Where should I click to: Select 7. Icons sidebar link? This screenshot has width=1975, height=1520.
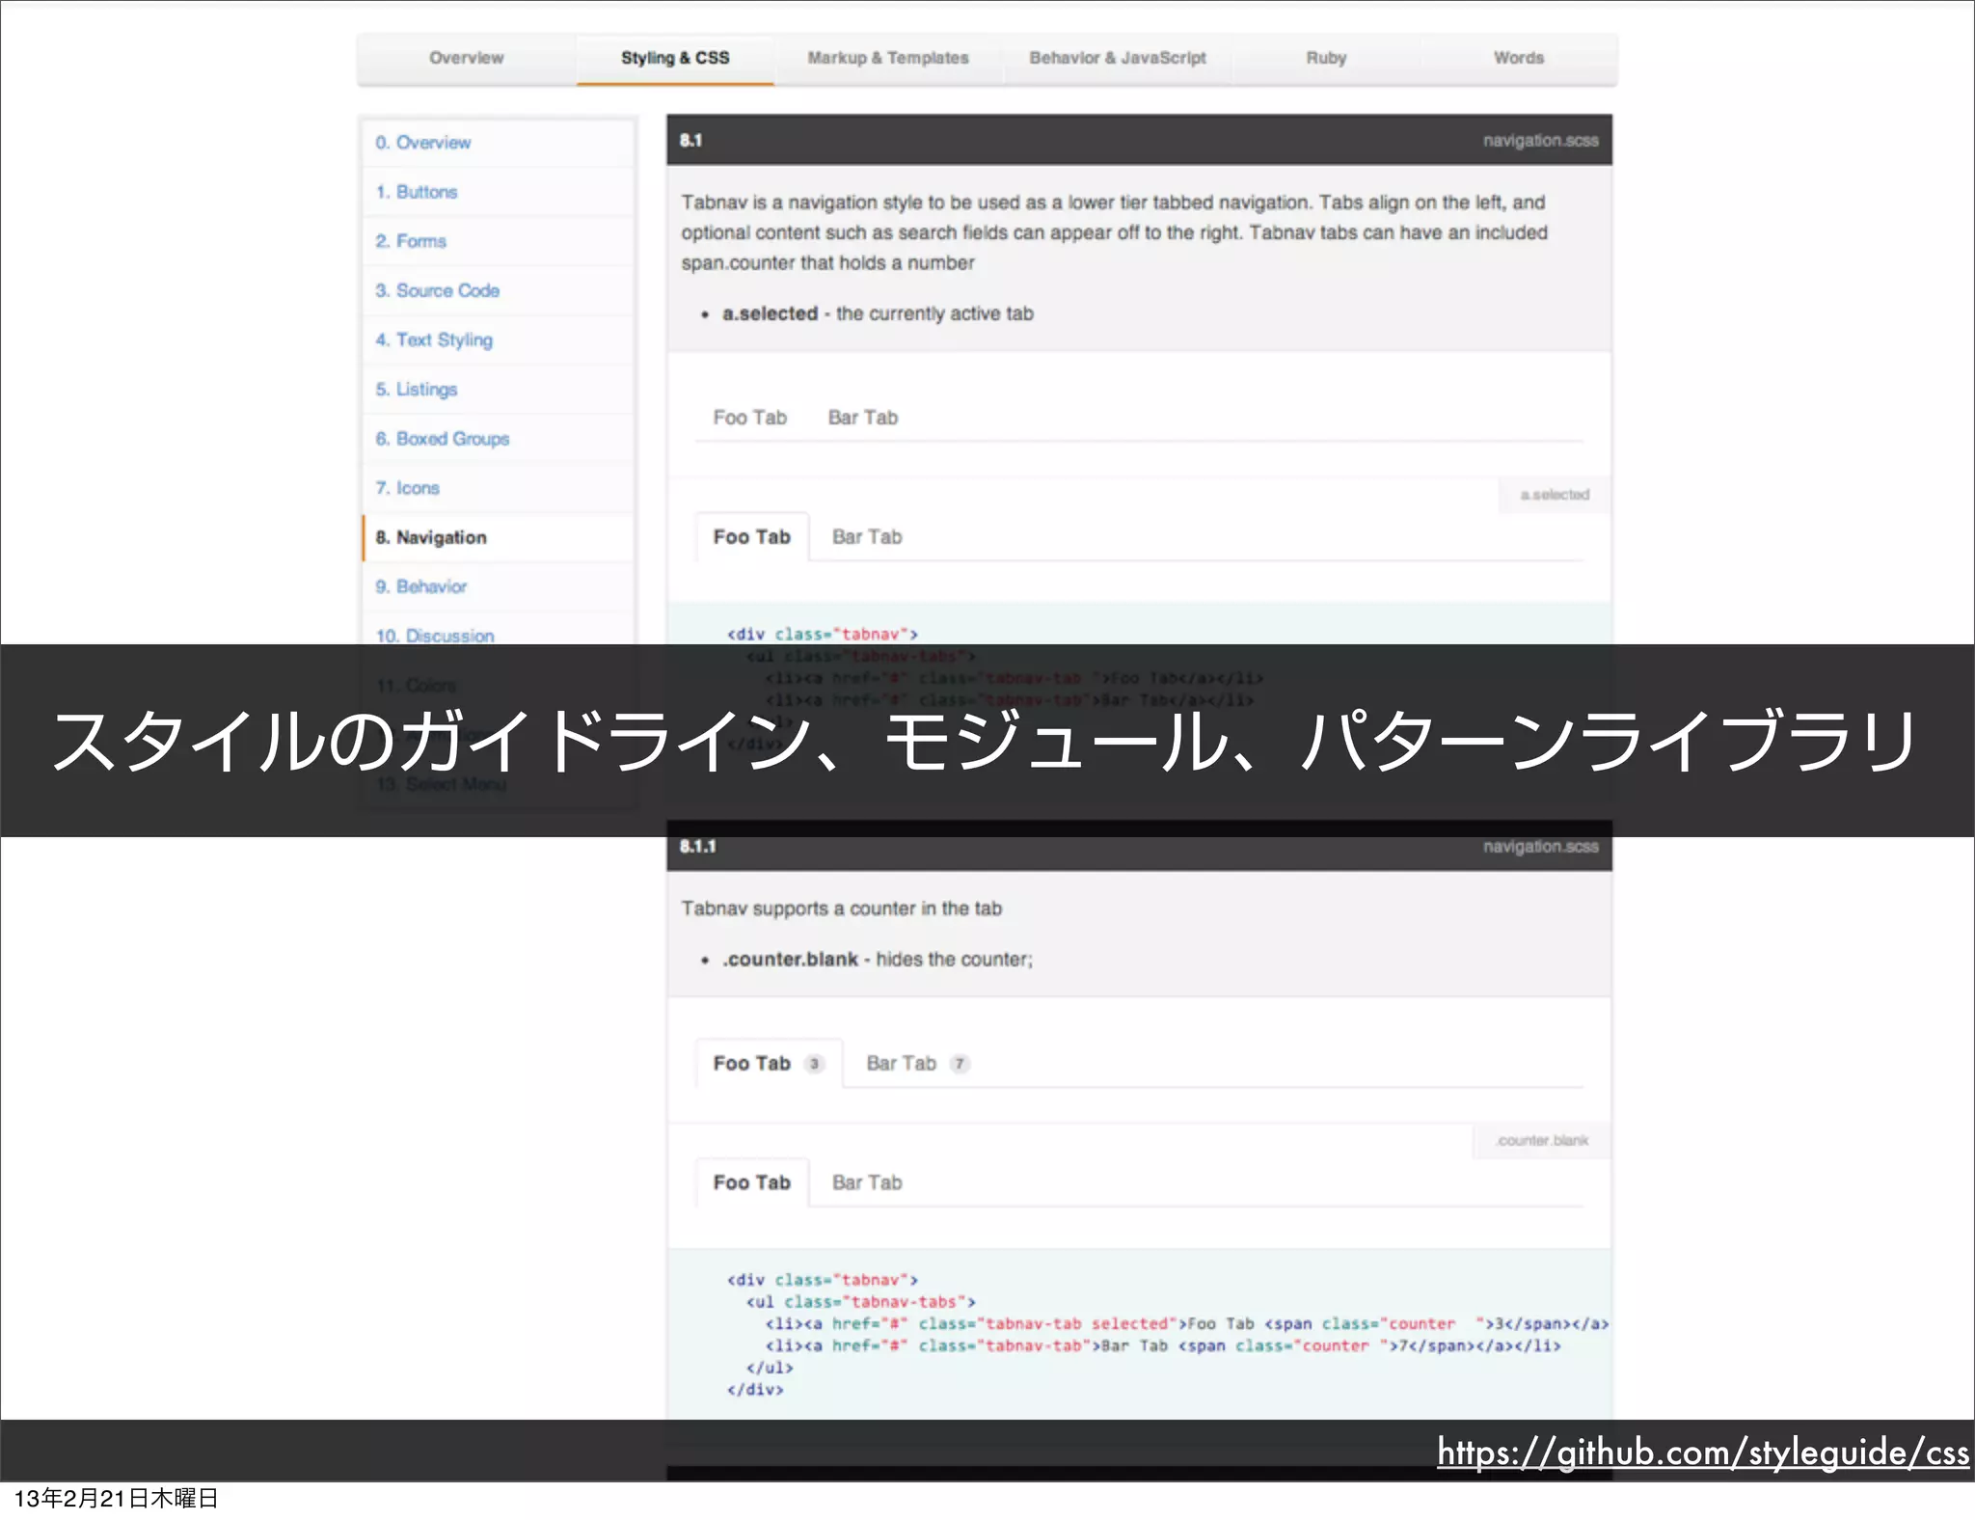tap(499, 488)
